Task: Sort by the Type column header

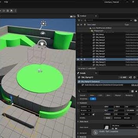Action: pos(127,25)
